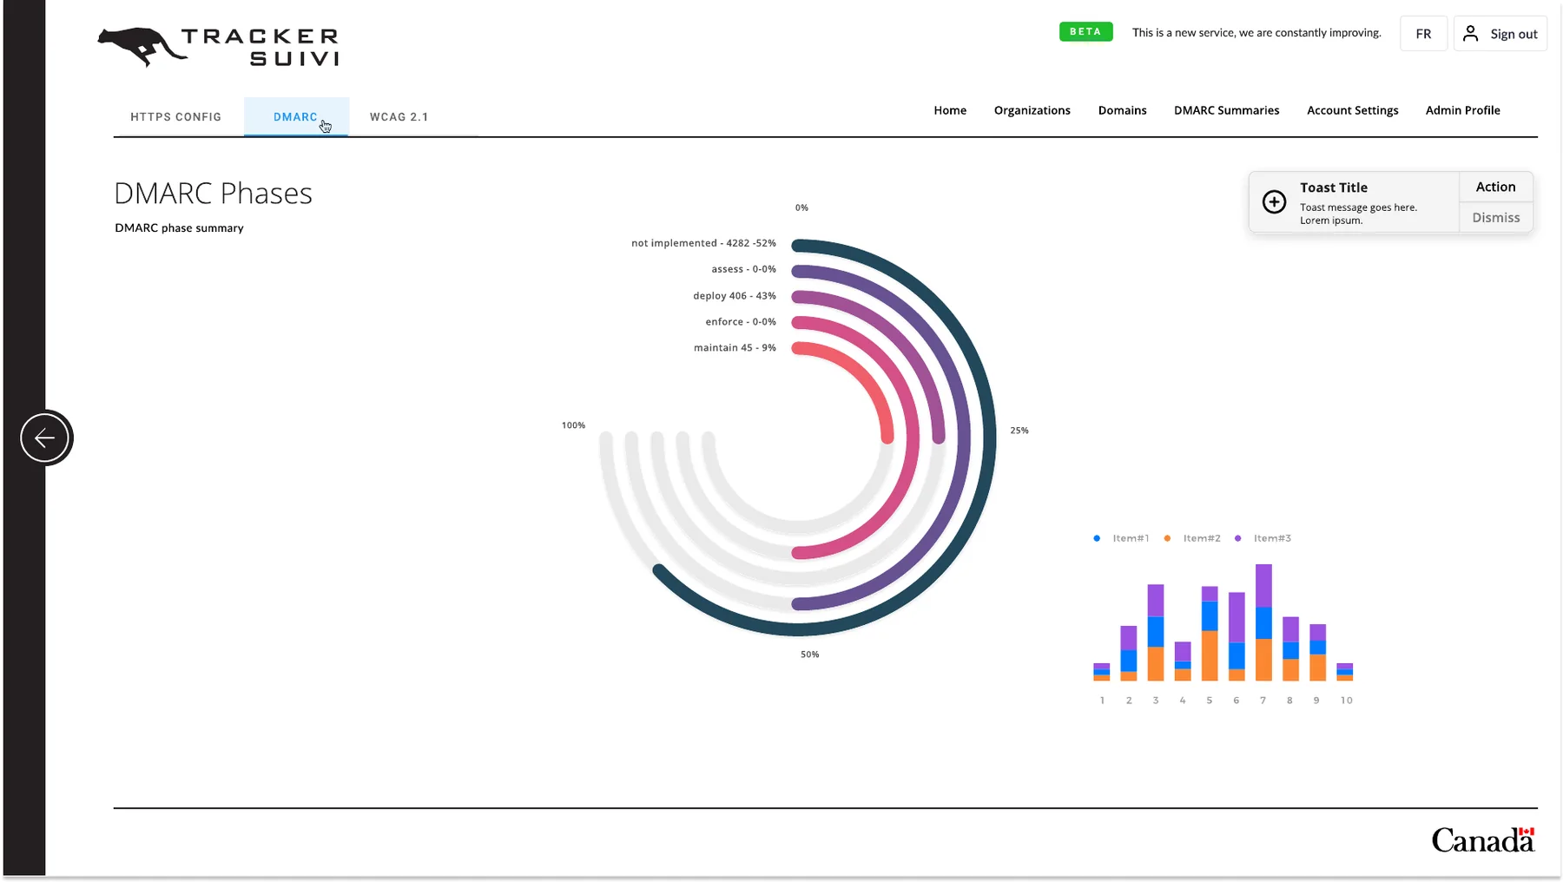Click the 'deploy 406 - 43%' label
The image size is (1563, 882).
(x=735, y=296)
